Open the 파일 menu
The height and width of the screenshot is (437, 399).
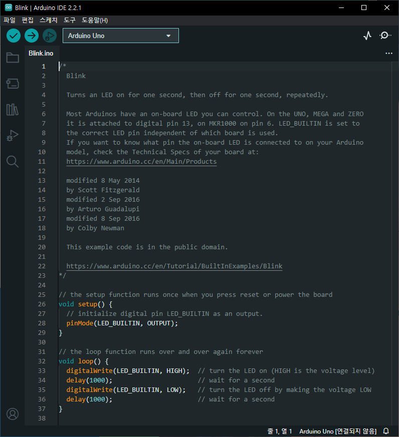click(10, 21)
